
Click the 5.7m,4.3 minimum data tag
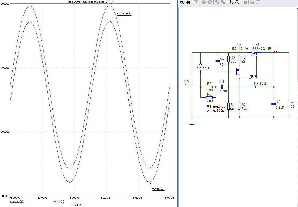[157, 188]
